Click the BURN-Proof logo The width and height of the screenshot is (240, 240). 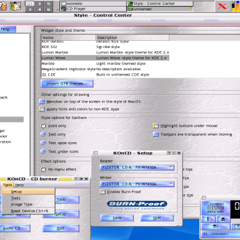pos(137,205)
